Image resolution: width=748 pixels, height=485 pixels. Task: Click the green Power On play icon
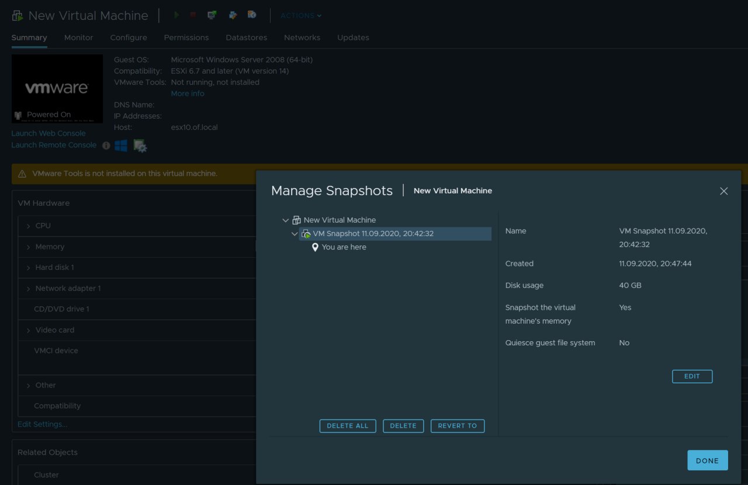(x=176, y=15)
